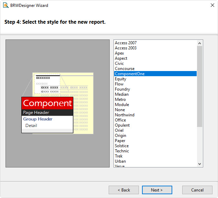Pick the Opulent style
This screenshot has width=218, height=198.
coord(155,125)
